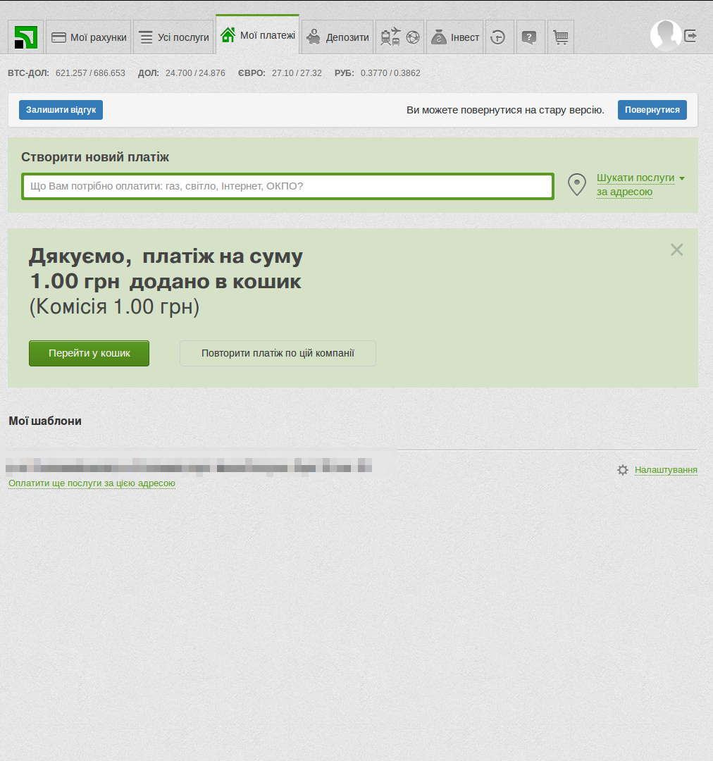Open the help question mark icon
Viewport: 713px width, 761px height.
point(529,37)
